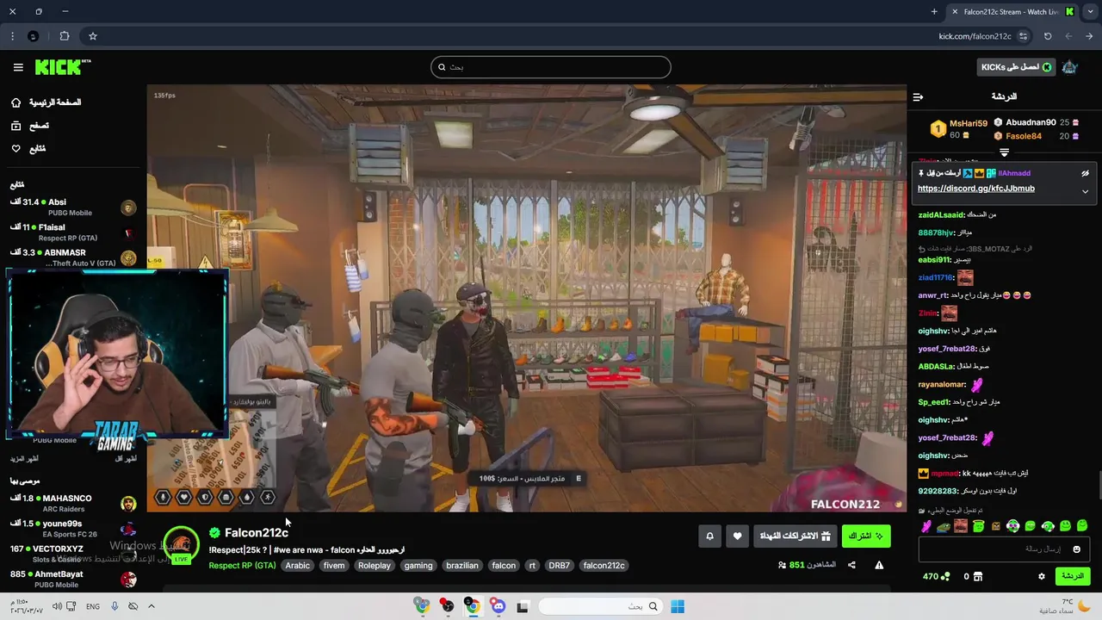This screenshot has width=1102, height=620.
Task: Open the youne99s recommended channel
Action: pyautogui.click(x=73, y=529)
